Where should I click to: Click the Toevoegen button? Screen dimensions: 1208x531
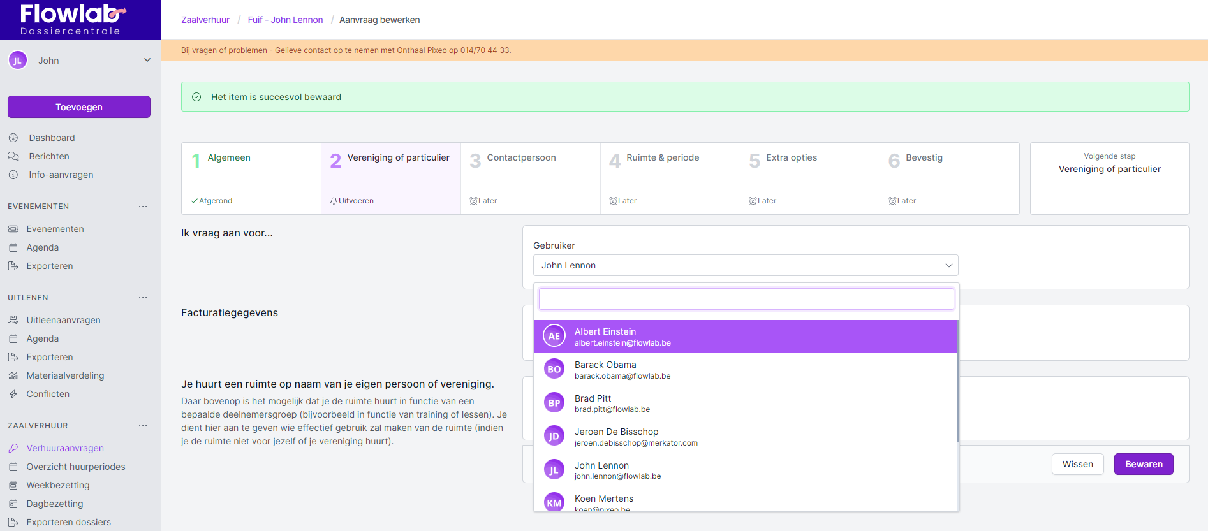pyautogui.click(x=79, y=107)
